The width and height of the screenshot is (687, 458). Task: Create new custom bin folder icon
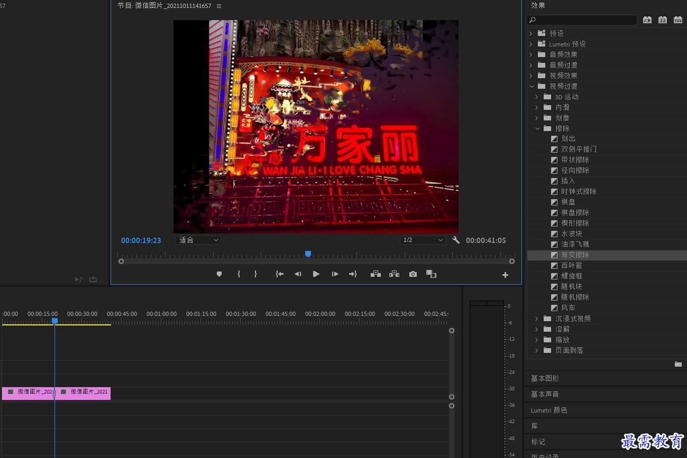click(678, 364)
